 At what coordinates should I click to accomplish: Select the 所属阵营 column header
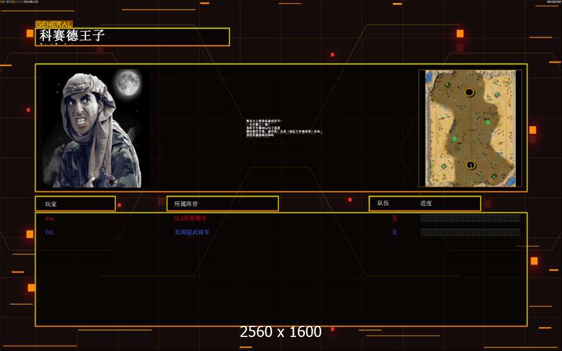pyautogui.click(x=222, y=204)
